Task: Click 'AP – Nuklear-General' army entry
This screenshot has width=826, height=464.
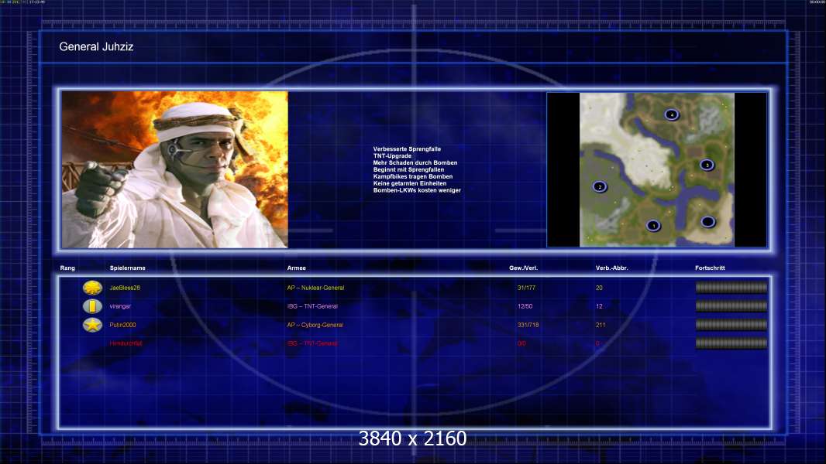Action: 315,288
